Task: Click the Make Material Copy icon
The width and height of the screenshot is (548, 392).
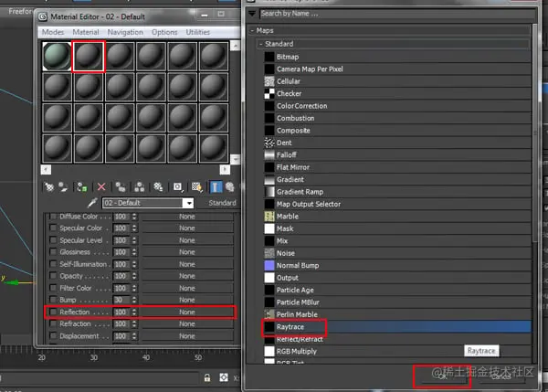Action: tap(121, 187)
